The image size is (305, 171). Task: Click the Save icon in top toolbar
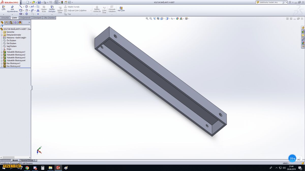(x=39, y=2)
